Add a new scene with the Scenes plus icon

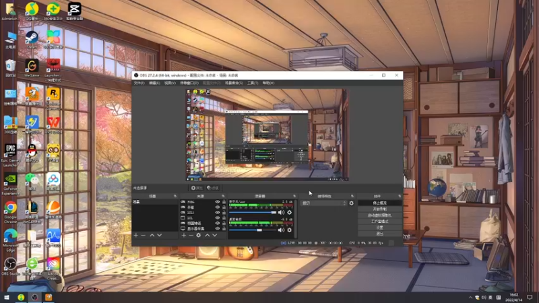(136, 235)
